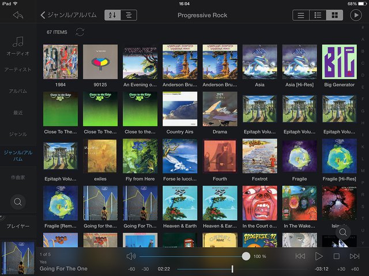Toggle A-Z sort order button
The image size is (369, 276).
click(x=112, y=15)
